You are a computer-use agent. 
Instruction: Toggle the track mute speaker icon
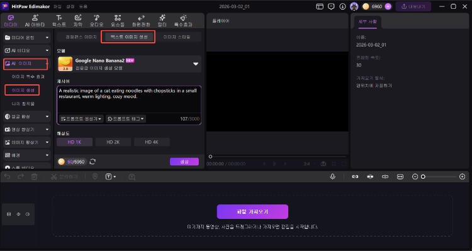[x=28, y=215]
